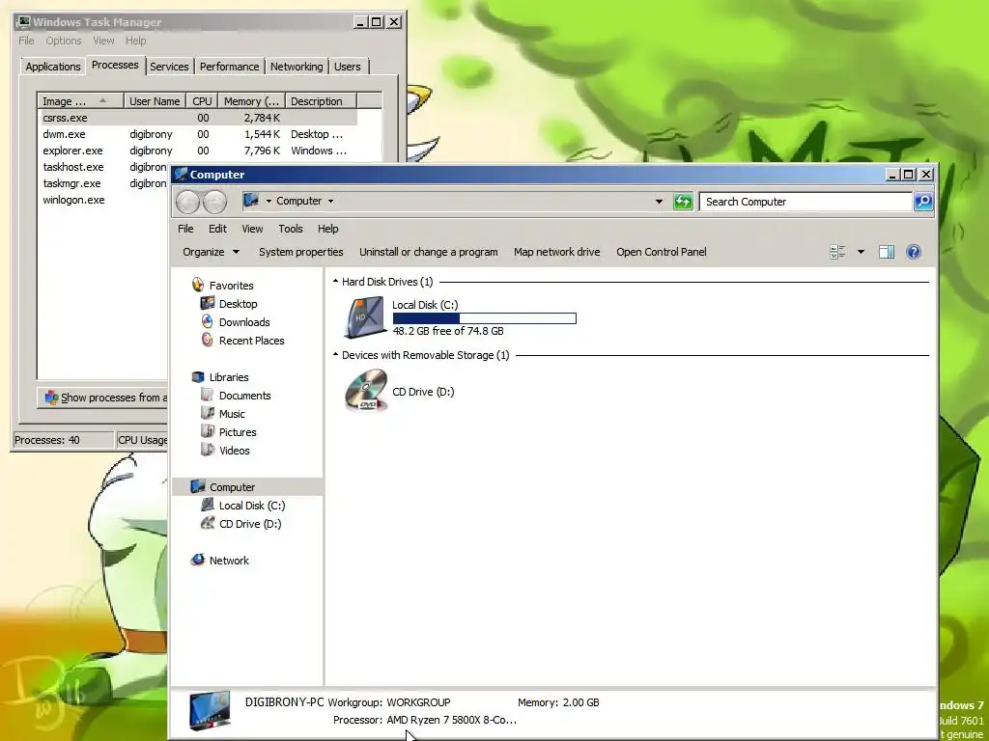Open the view options dropdown arrow
This screenshot has height=741, width=989.
point(861,252)
